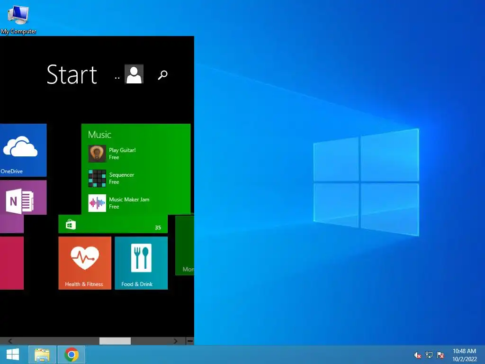This screenshot has height=364, width=485.
Task: Click the horizontal scrollbar thumb
Action: click(x=115, y=341)
